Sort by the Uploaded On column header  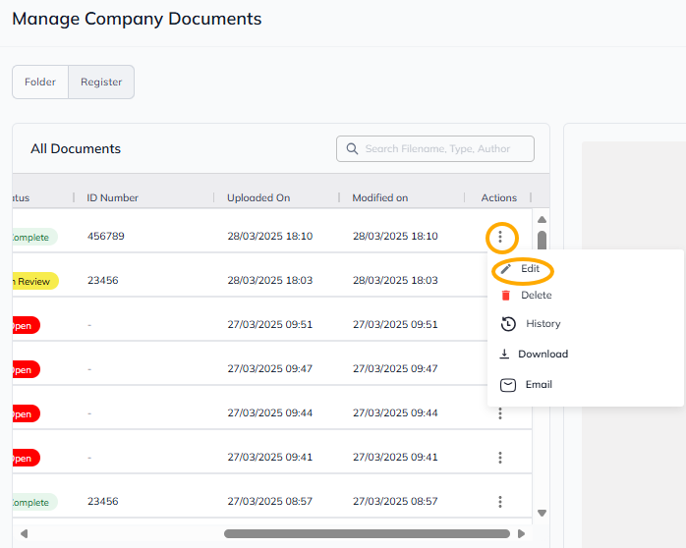pyautogui.click(x=258, y=198)
